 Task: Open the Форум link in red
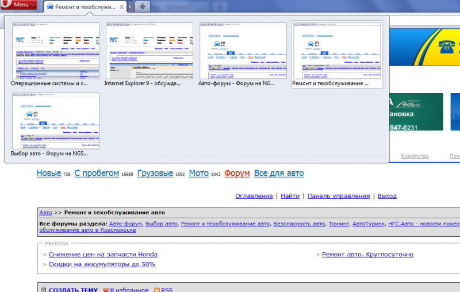tap(237, 173)
